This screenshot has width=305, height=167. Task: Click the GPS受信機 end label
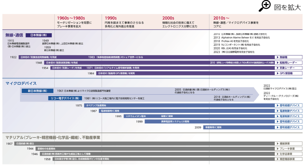(289, 73)
